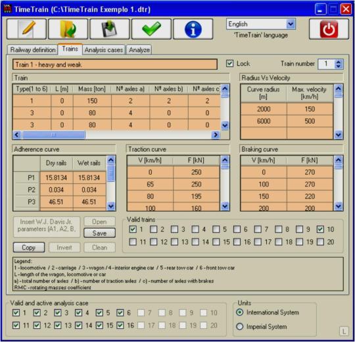
Task: Click the Open button
Action: (100, 221)
